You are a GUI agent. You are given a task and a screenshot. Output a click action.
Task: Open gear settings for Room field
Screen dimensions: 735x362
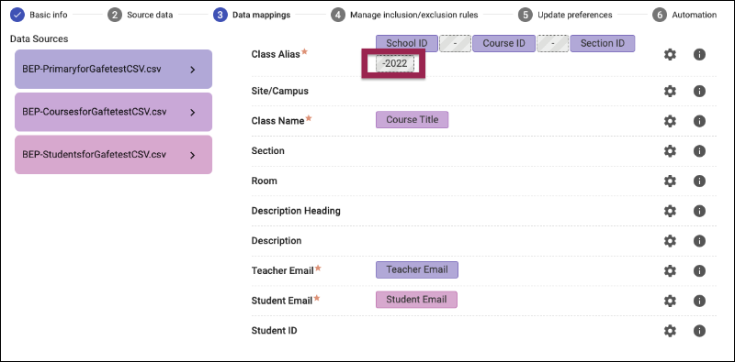click(x=671, y=181)
